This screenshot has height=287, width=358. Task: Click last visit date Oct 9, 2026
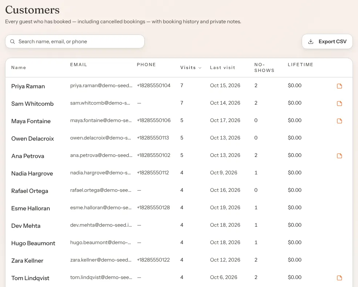click(x=224, y=173)
